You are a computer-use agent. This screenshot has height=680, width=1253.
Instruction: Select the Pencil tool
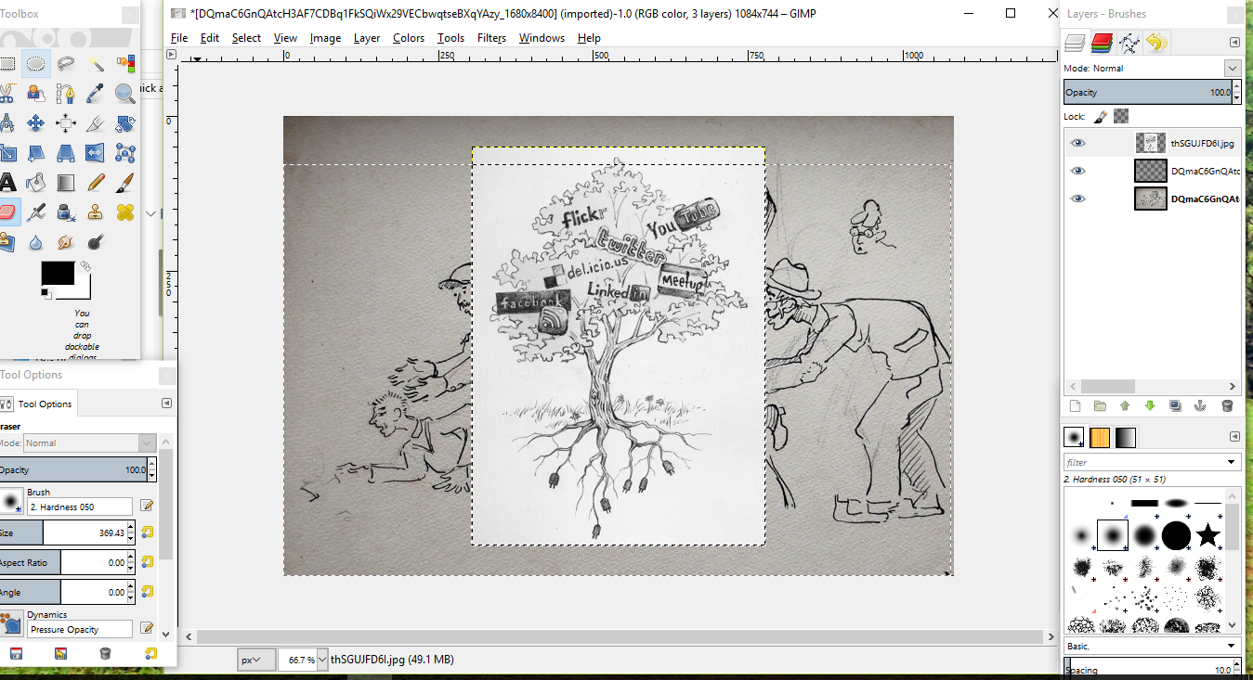pyautogui.click(x=96, y=183)
